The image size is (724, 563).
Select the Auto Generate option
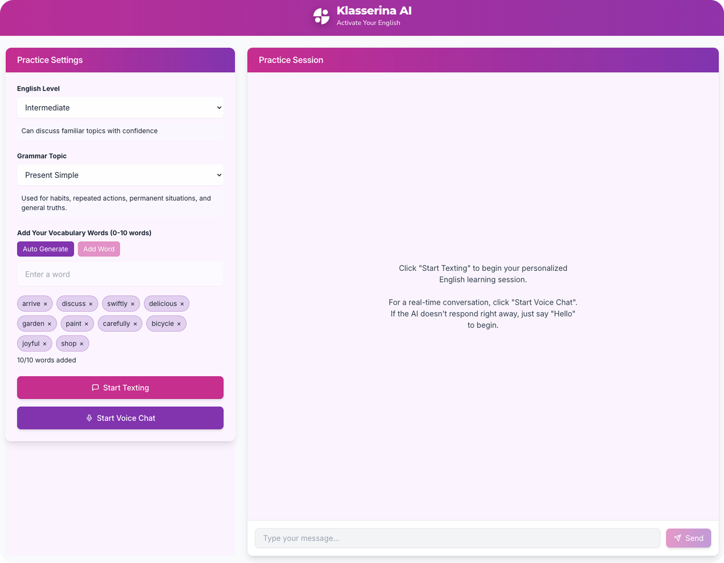tap(45, 249)
